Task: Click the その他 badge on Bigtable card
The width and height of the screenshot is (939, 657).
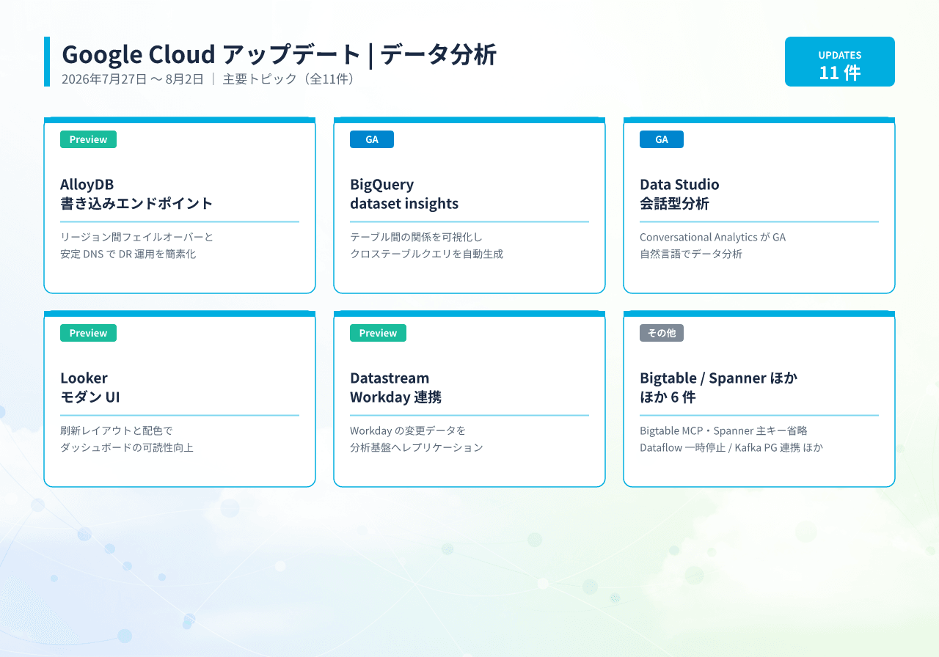Action: 662,333
